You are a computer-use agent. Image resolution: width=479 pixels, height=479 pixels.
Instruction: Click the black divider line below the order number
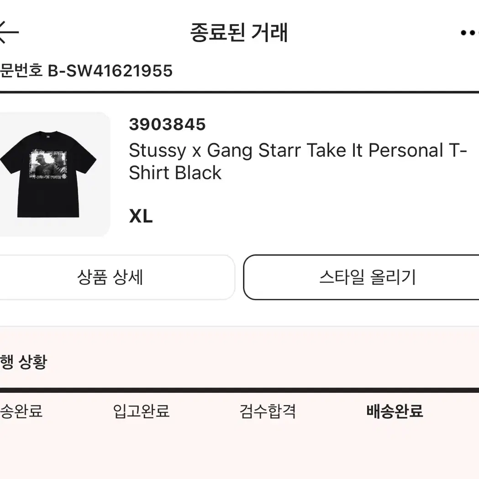point(239,92)
